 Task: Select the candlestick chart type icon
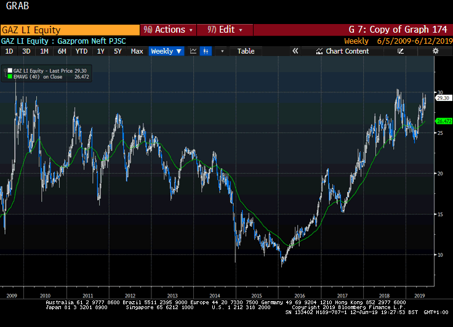[207, 51]
